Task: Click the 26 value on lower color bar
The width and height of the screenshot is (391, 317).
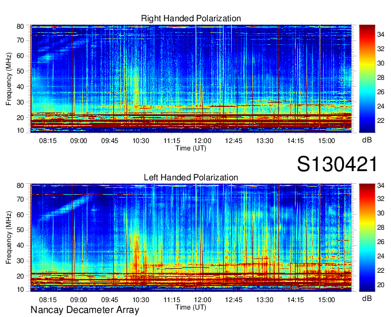Action: point(381,242)
